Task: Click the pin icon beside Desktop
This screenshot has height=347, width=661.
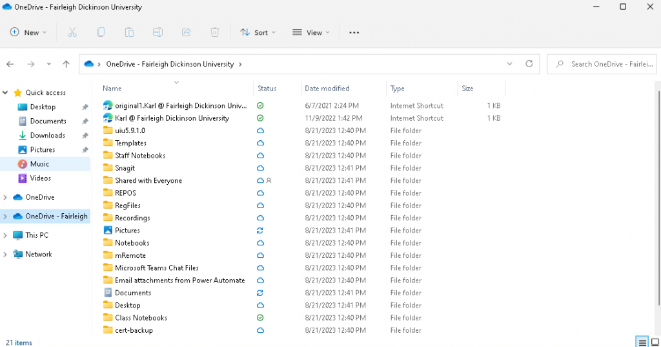Action: coord(85,107)
